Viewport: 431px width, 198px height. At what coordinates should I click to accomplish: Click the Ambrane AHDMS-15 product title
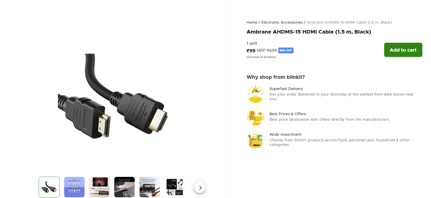309,32
